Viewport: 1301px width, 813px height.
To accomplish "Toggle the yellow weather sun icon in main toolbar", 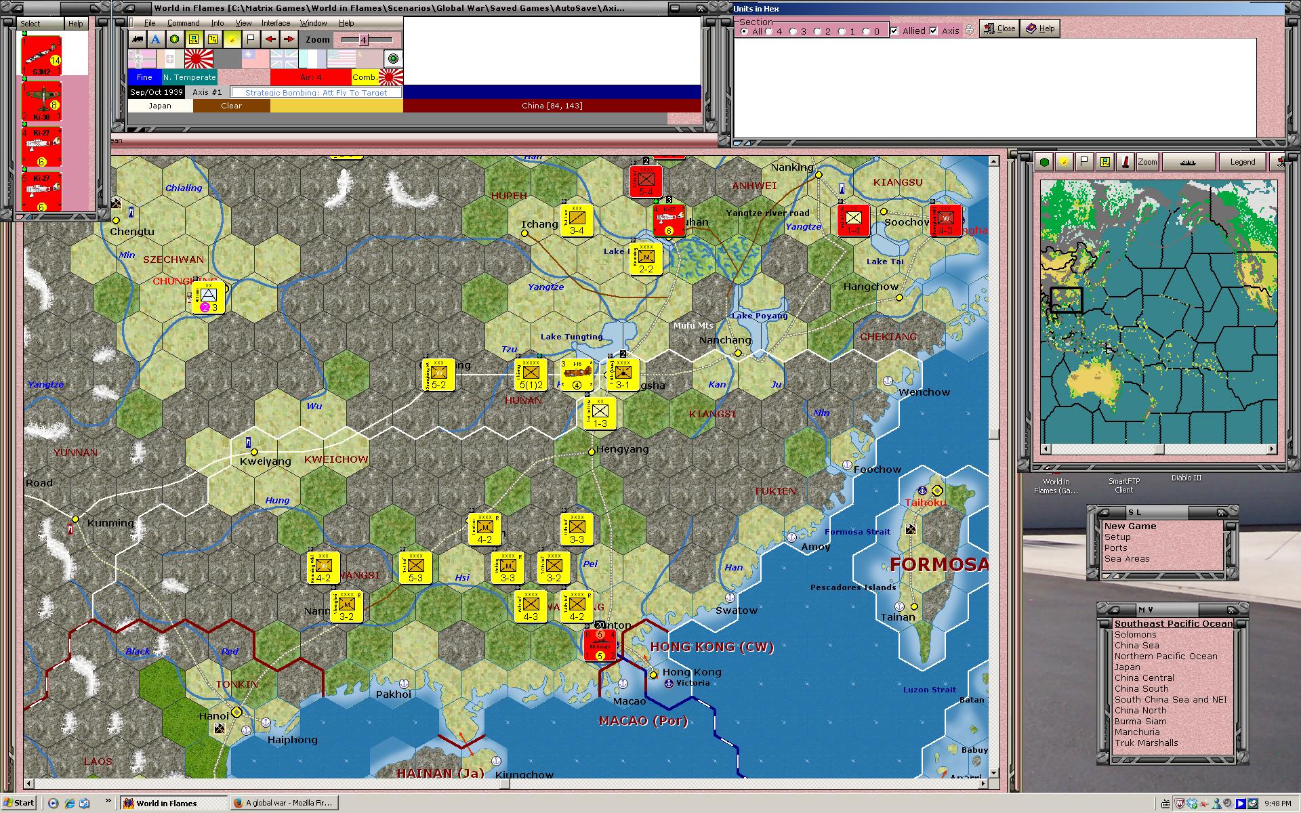I will (232, 39).
